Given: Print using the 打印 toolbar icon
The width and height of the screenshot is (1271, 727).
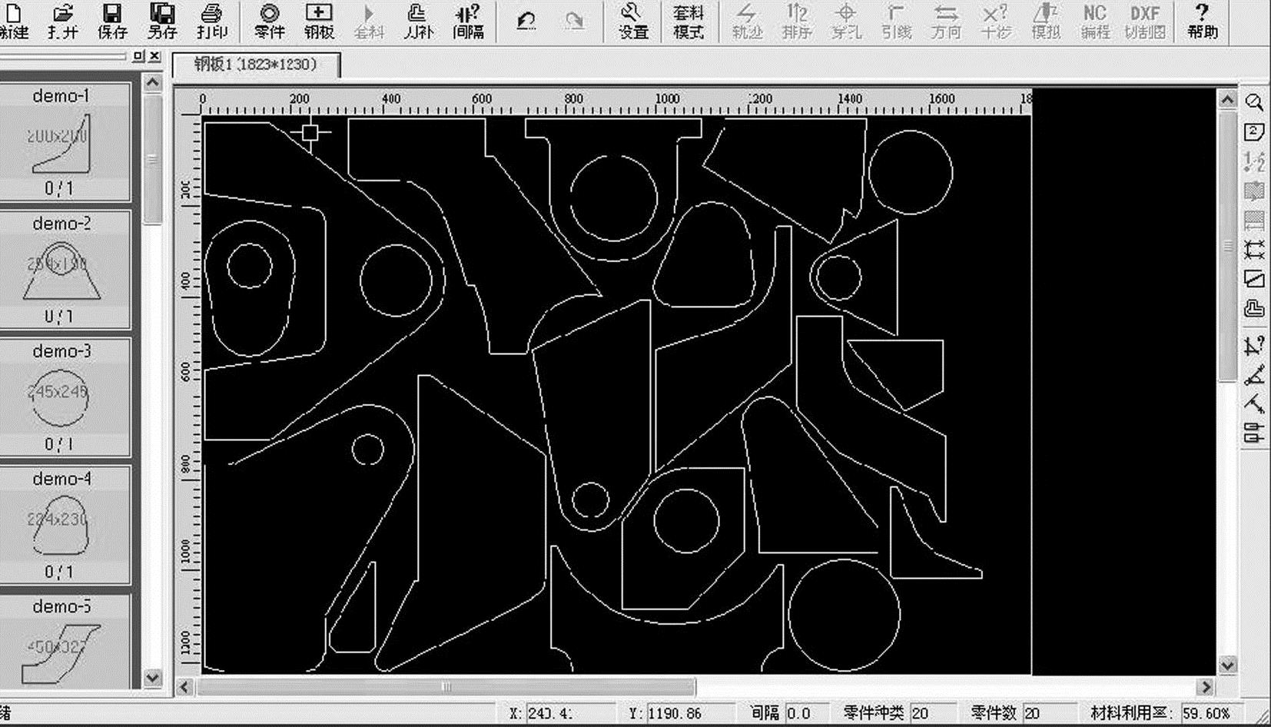Looking at the screenshot, I should click(211, 21).
